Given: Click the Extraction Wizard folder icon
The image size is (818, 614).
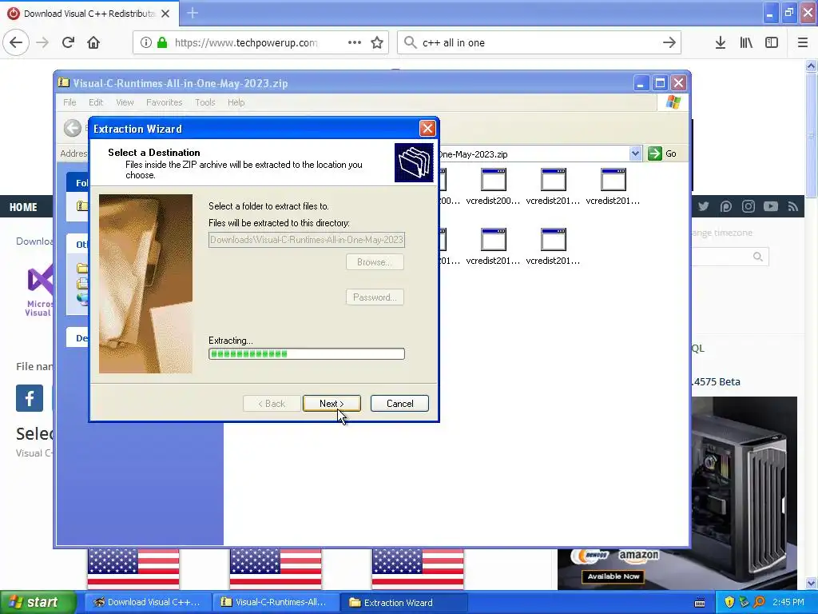Looking at the screenshot, I should (x=414, y=163).
